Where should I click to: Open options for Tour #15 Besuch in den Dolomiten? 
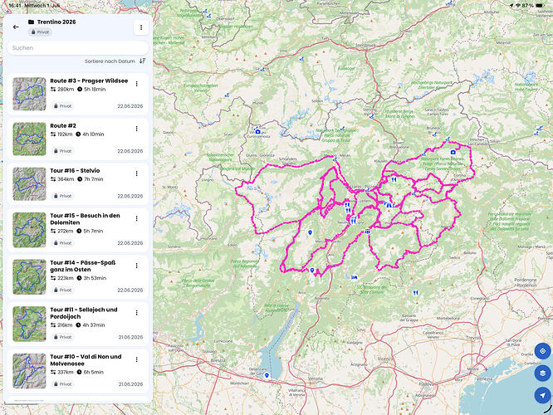coord(136,218)
